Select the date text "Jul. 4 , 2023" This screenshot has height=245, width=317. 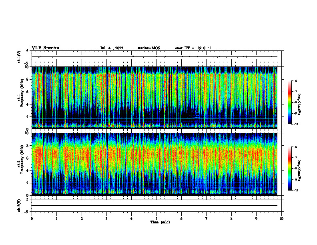pos(112,48)
